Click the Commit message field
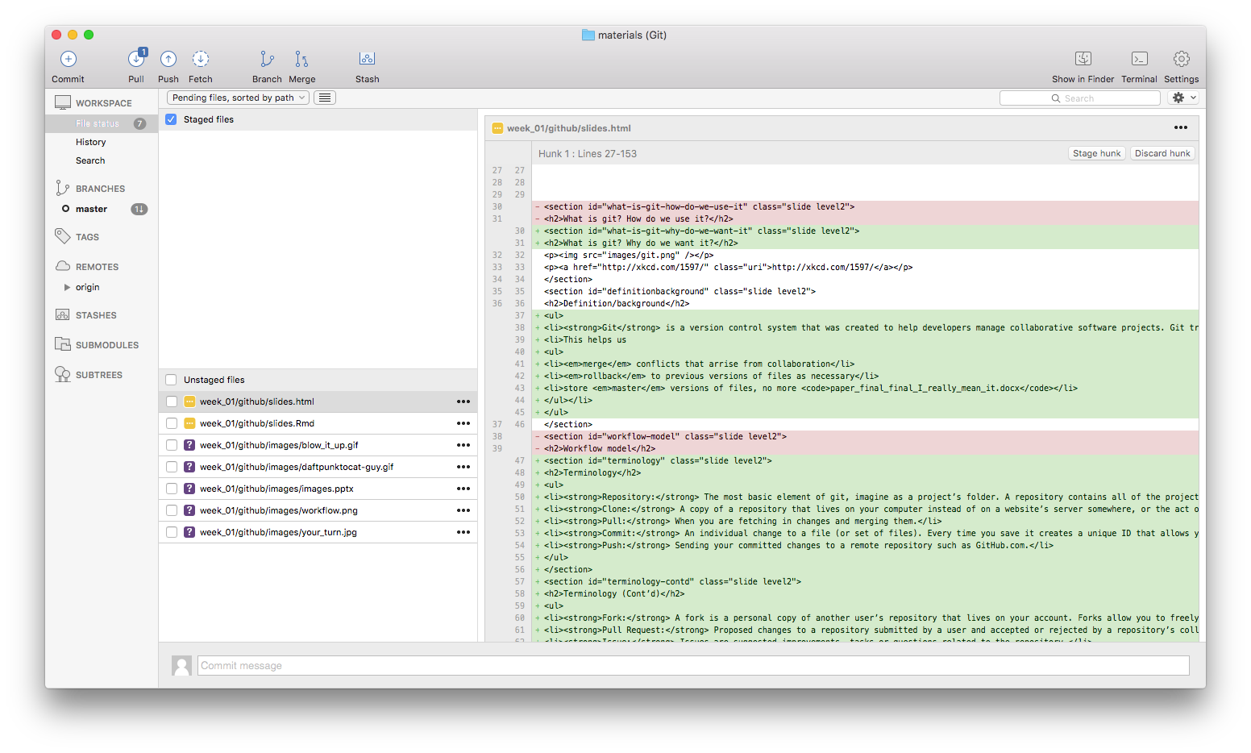 point(693,665)
